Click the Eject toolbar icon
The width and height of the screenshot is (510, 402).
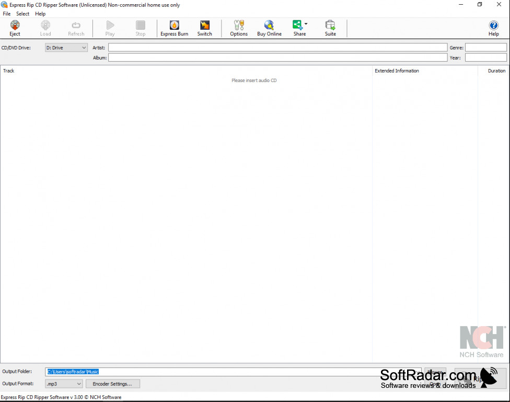point(15,28)
